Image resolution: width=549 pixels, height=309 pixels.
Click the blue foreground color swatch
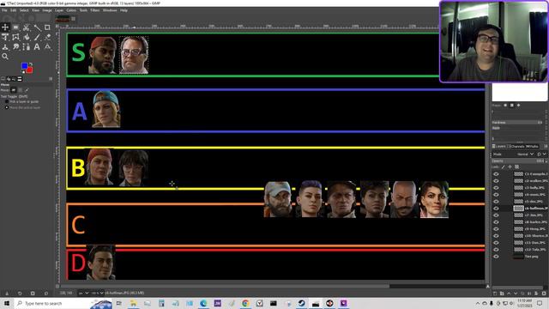(24, 66)
